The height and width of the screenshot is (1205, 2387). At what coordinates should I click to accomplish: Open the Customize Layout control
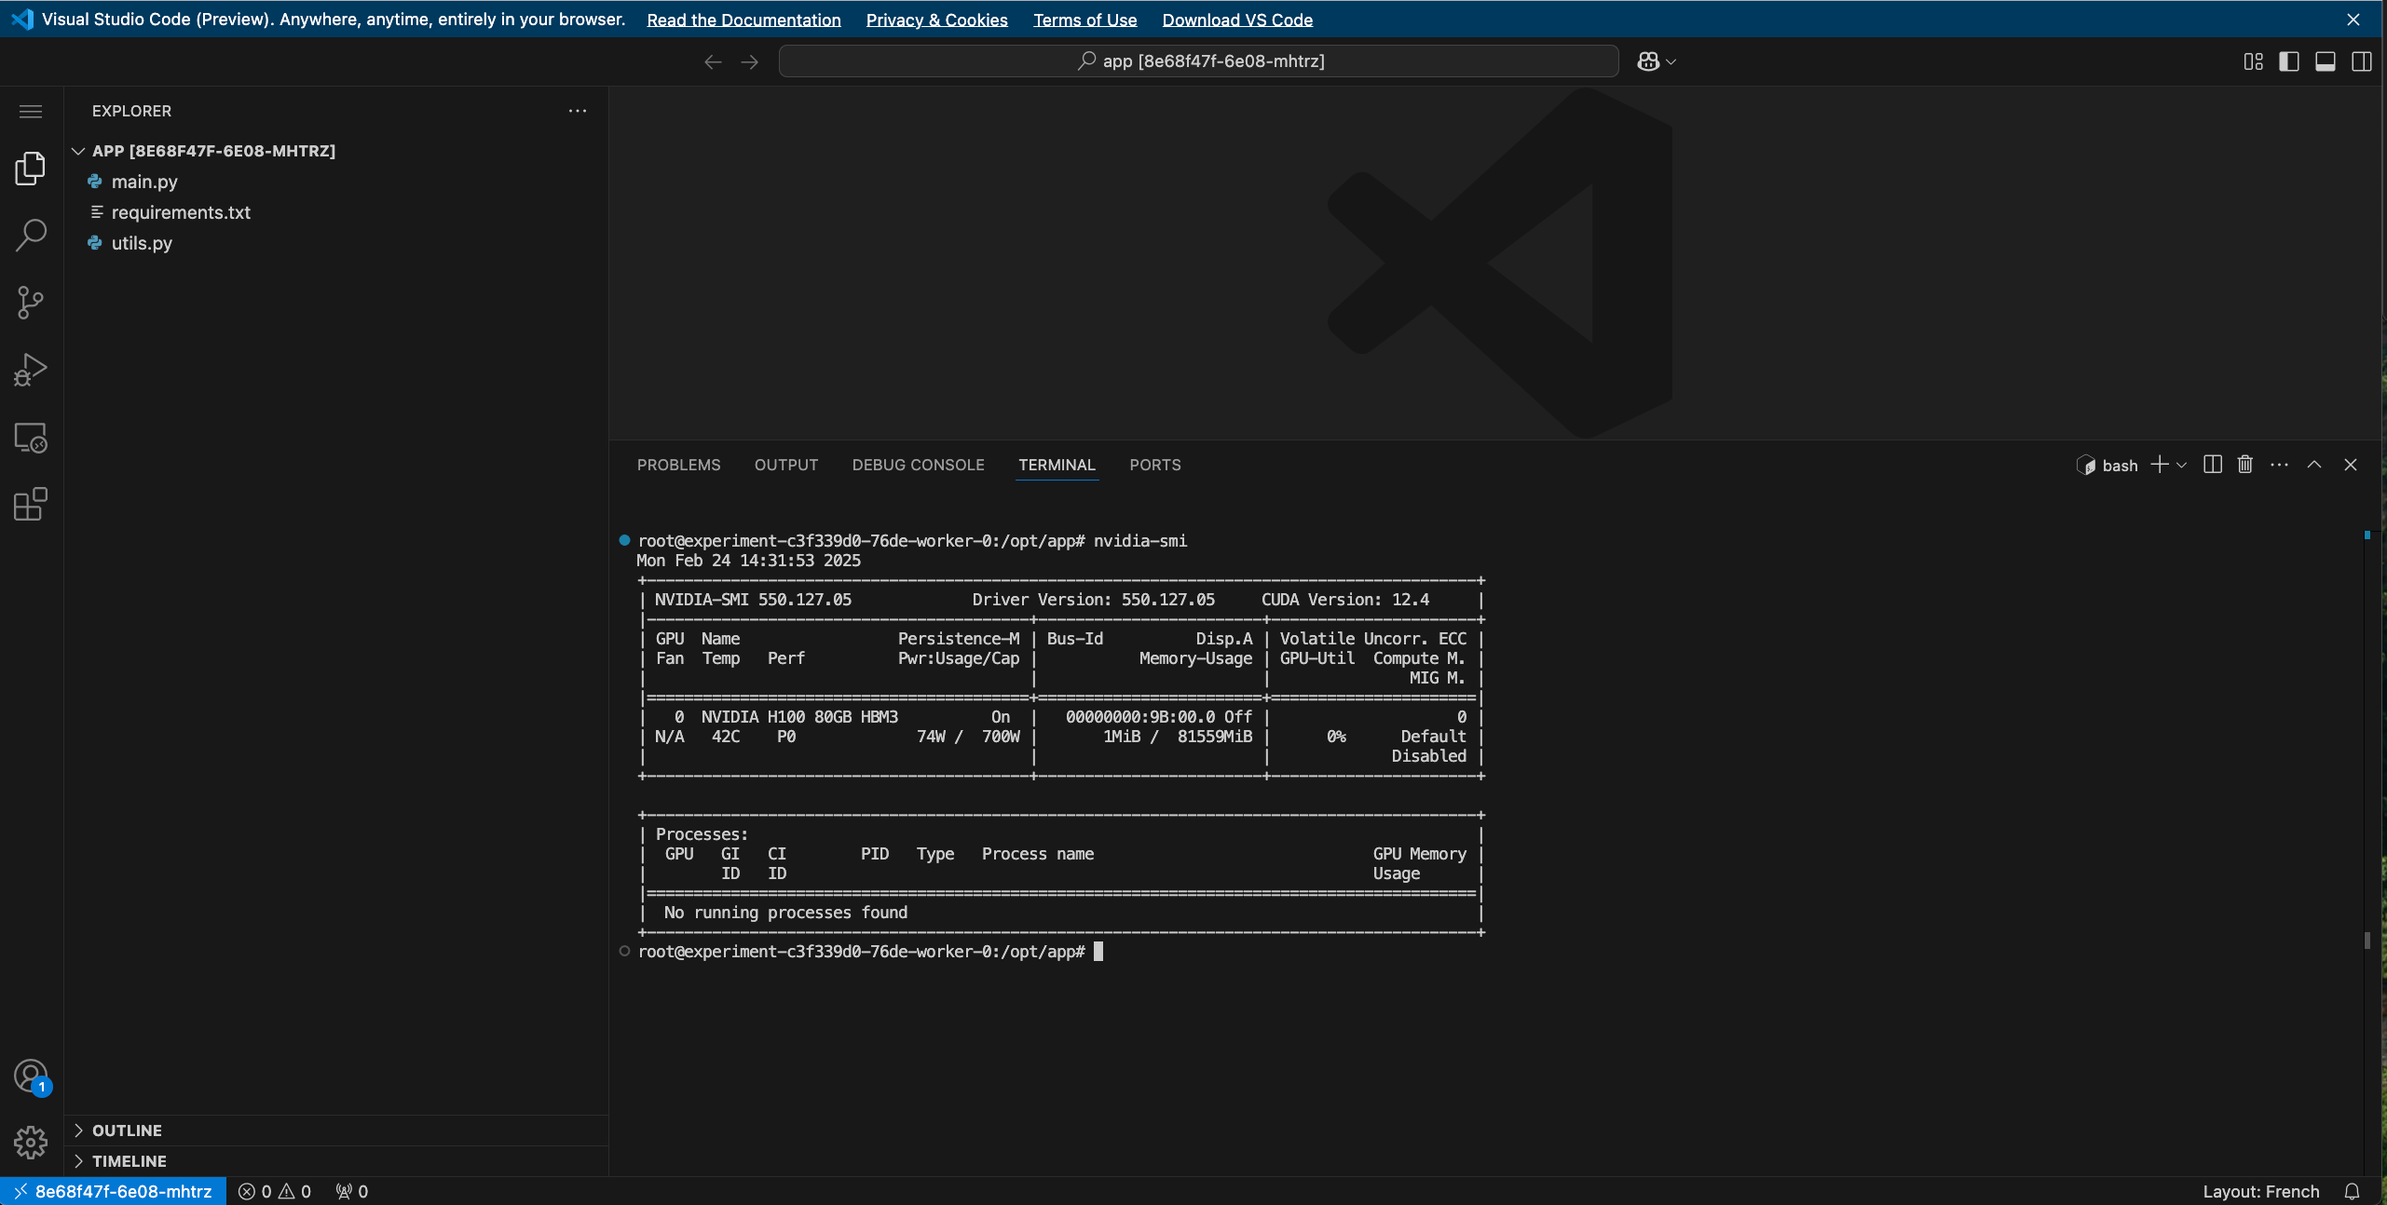2253,61
